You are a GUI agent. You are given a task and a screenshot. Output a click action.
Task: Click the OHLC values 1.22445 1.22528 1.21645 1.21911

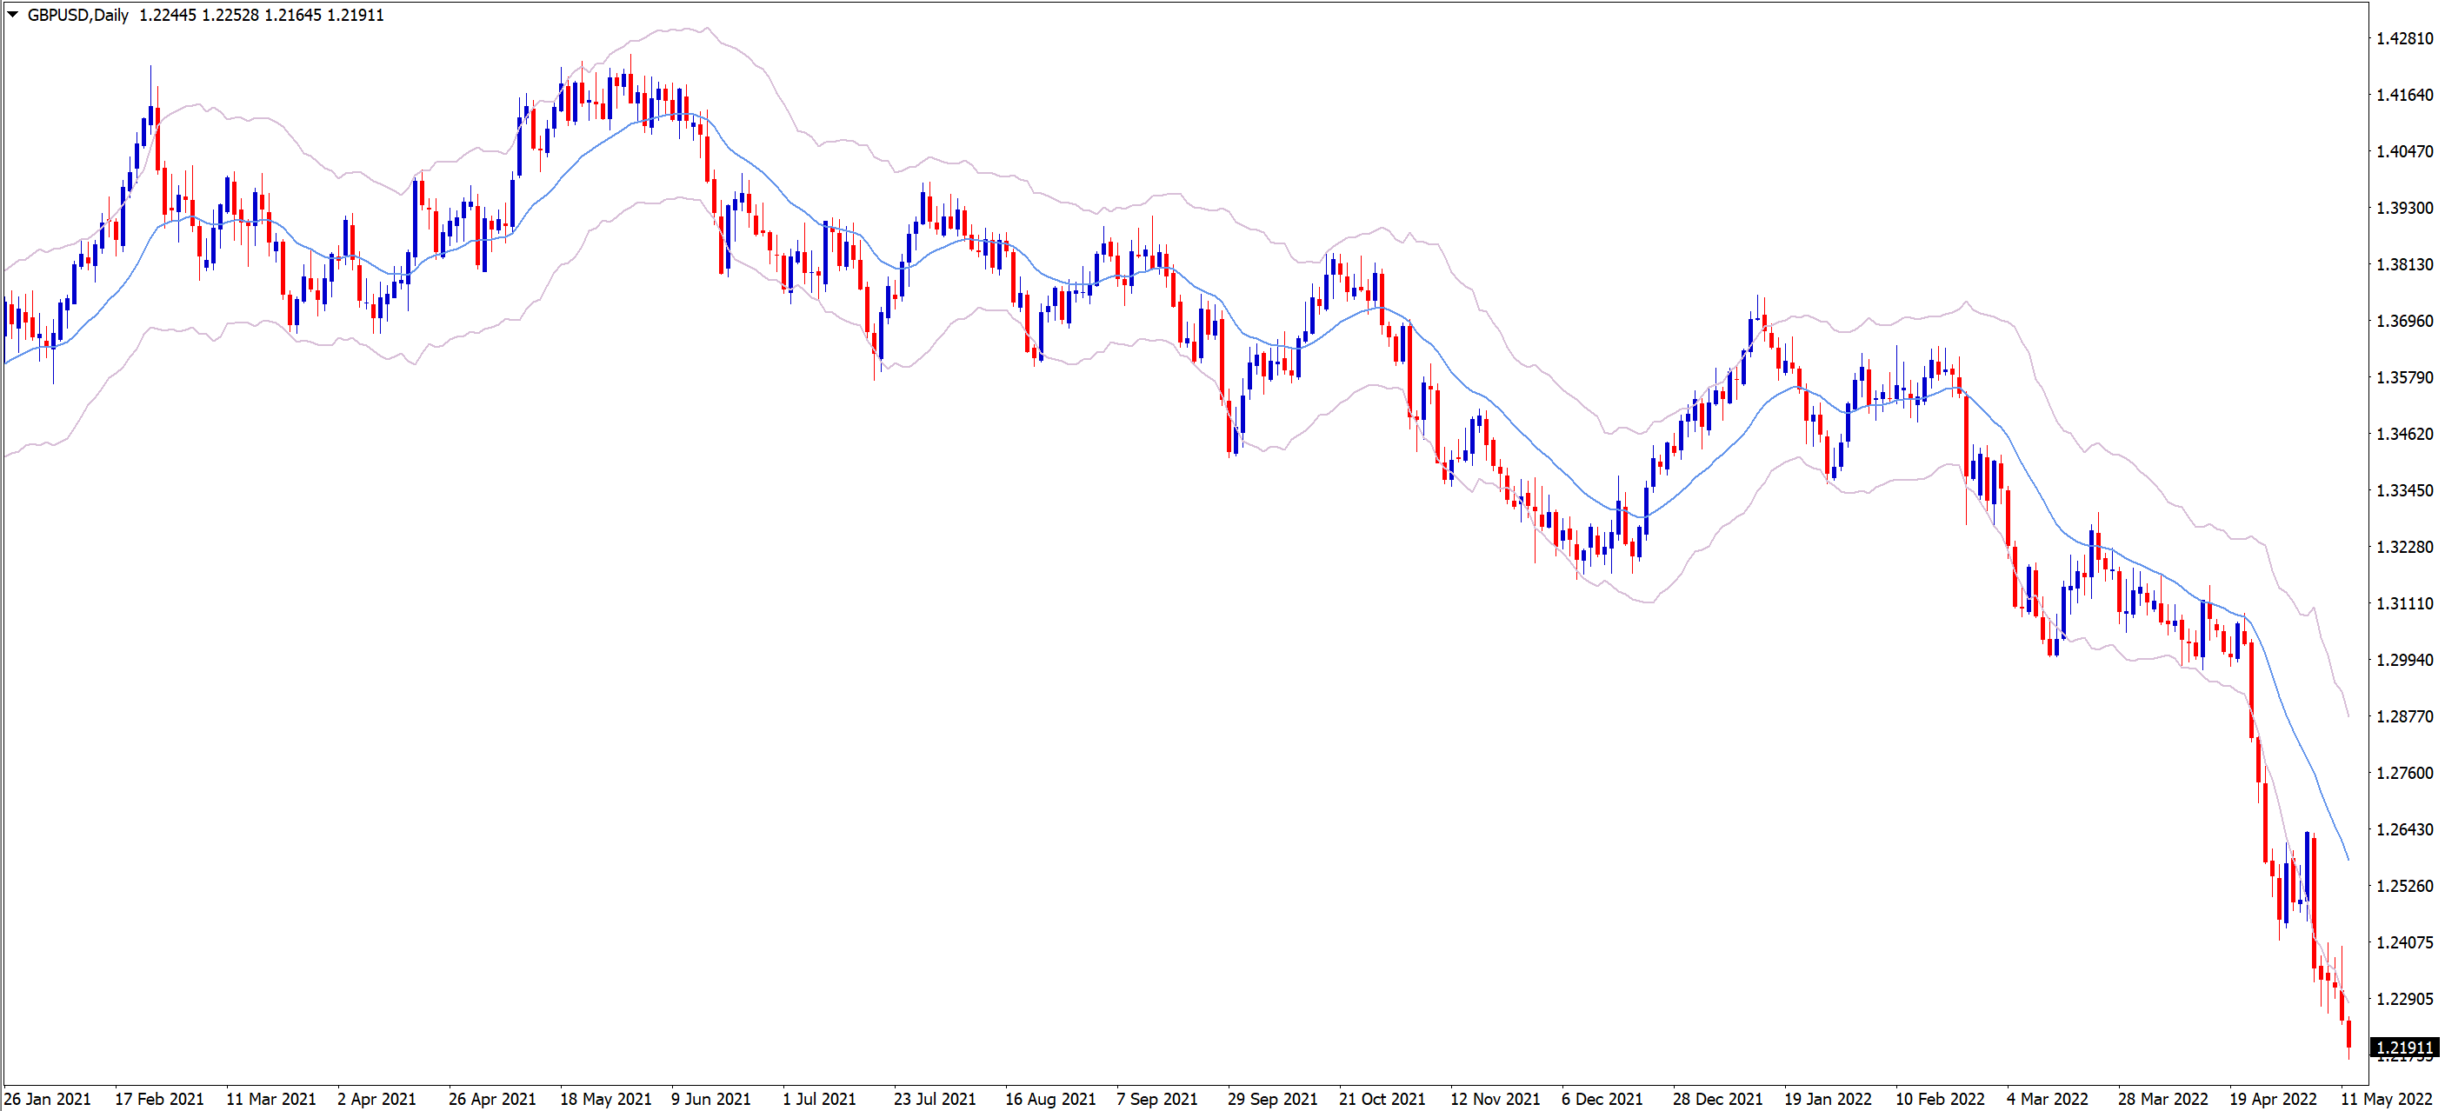point(262,15)
